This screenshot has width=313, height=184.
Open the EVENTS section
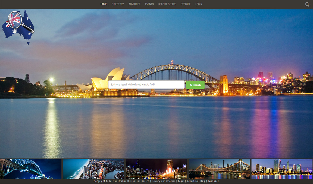(x=149, y=4)
